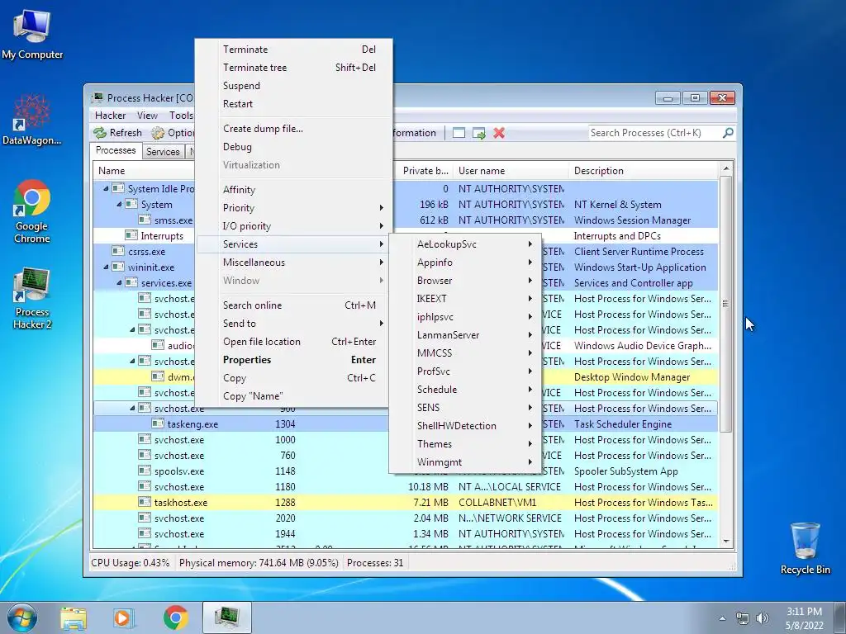Open the My Computer desktop icon
This screenshot has height=634, width=846.
[x=32, y=33]
